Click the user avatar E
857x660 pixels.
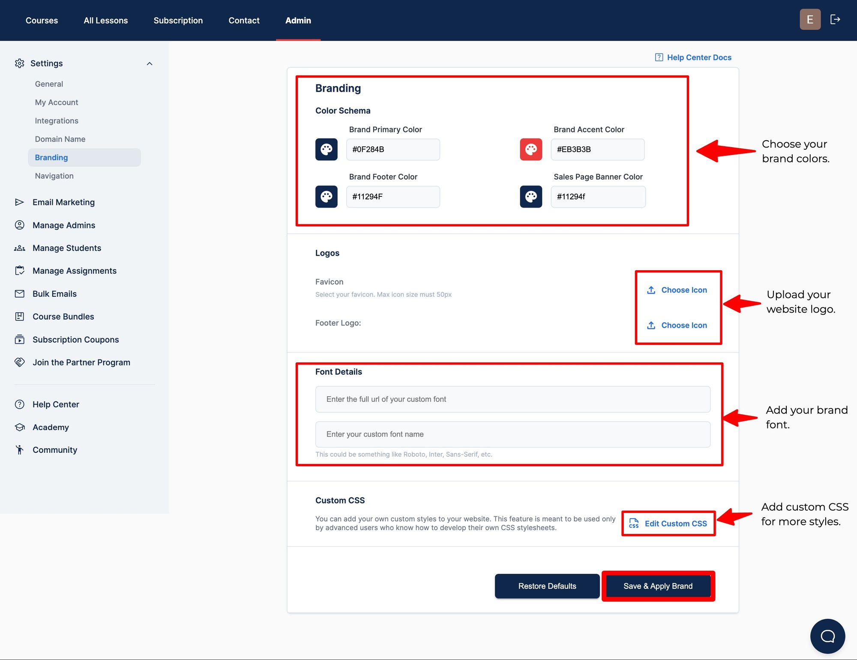[810, 19]
